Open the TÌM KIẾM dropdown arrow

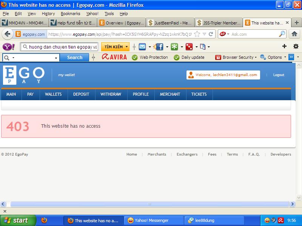126,47
